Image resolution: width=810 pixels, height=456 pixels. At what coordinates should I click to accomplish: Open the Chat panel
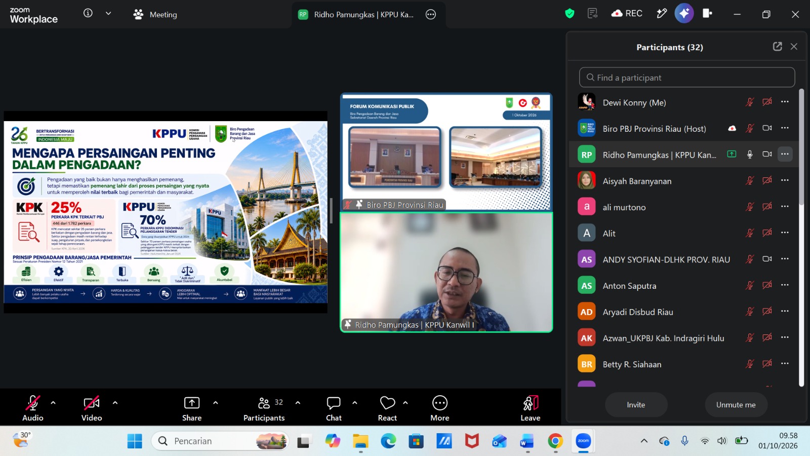[x=334, y=408]
